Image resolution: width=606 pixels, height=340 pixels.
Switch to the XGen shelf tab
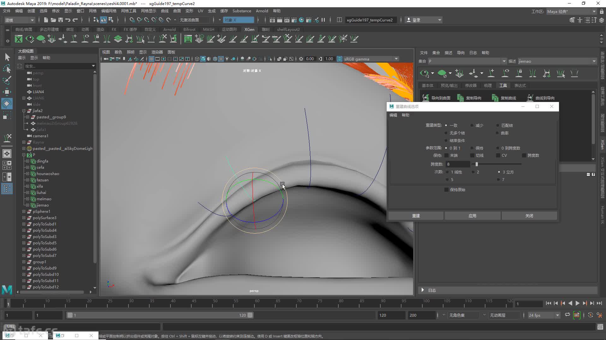pyautogui.click(x=249, y=29)
